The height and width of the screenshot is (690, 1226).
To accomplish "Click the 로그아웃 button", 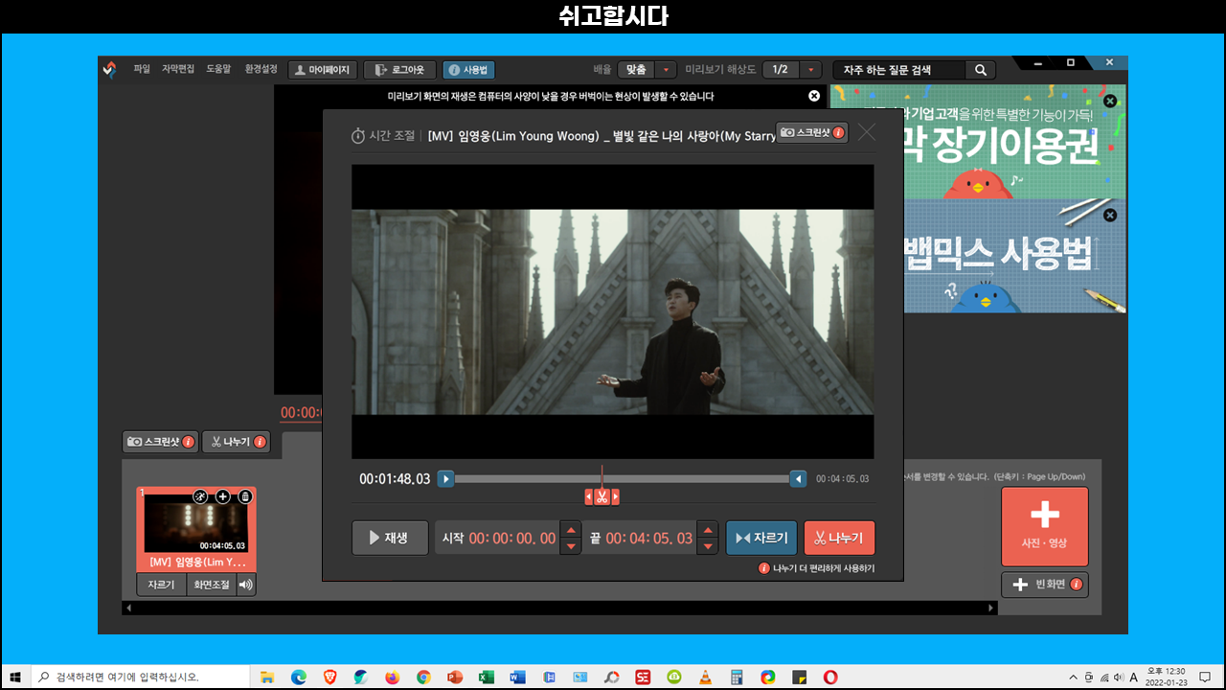I will (399, 70).
